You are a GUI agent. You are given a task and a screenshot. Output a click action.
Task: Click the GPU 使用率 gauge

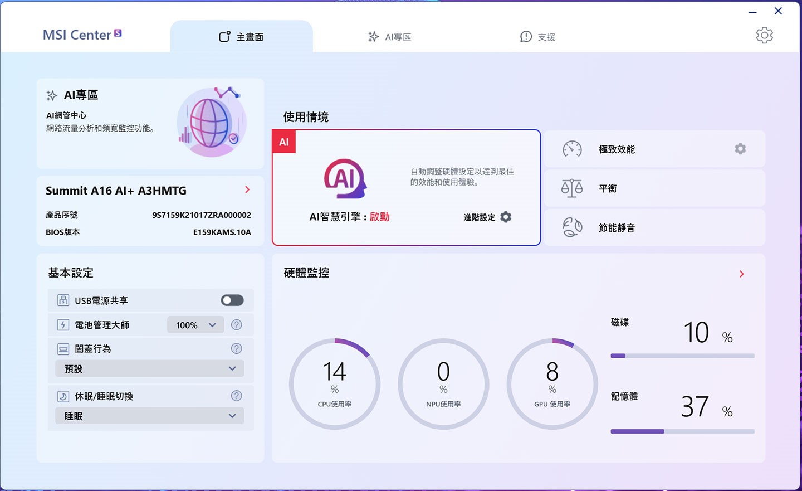coord(552,384)
